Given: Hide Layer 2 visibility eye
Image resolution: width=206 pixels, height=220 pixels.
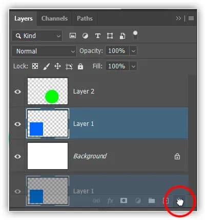Looking at the screenshot, I should click(17, 91).
